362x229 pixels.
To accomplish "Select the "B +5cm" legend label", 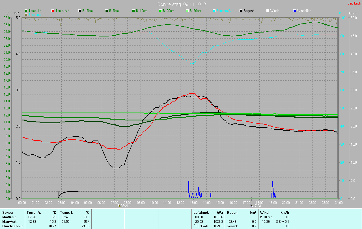I will [88, 11].
